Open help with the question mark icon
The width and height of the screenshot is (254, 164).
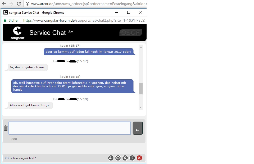(132, 158)
